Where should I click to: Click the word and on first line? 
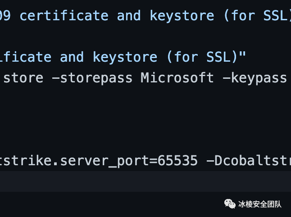[x=129, y=16]
